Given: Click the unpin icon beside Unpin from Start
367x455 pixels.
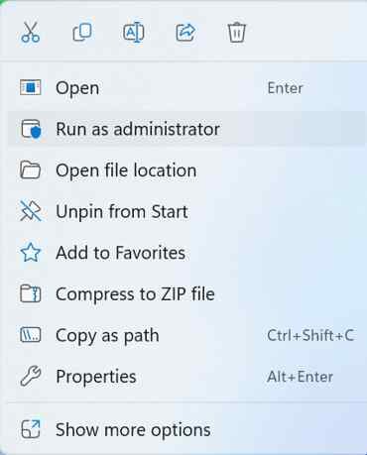Looking at the screenshot, I should [31, 211].
